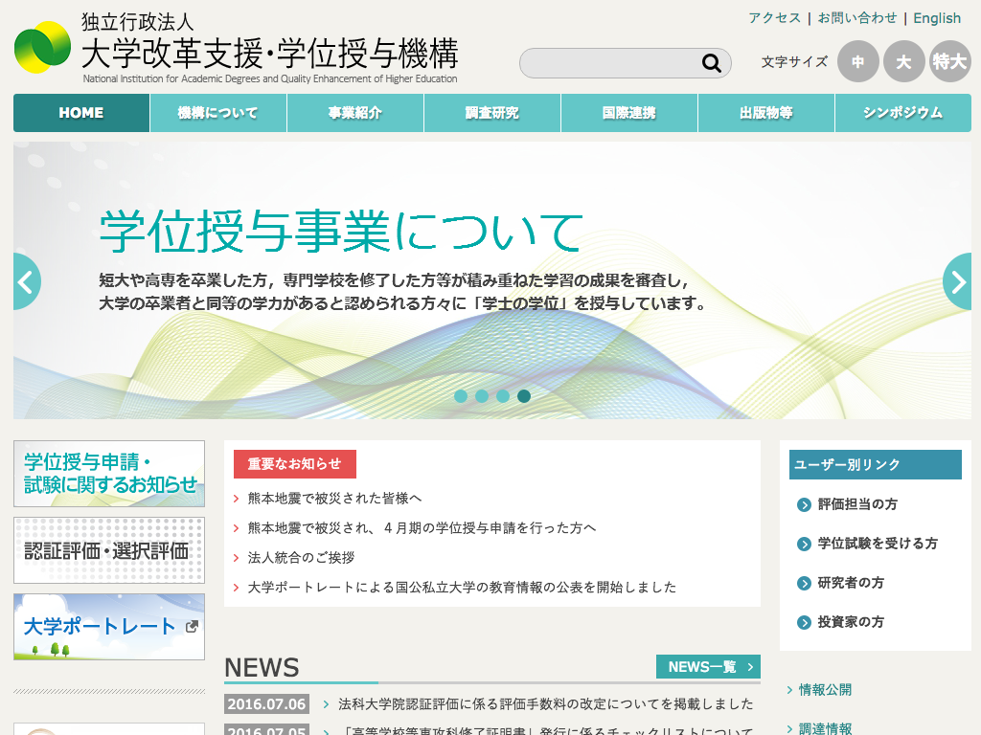Advance carousel with right arrow
Viewport: 981px width, 735px height.
coord(958,281)
